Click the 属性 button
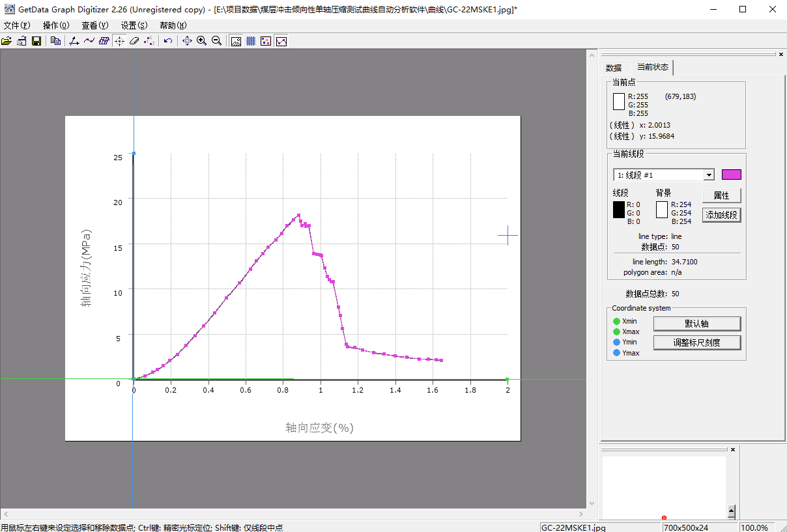The height and width of the screenshot is (532, 787). tap(722, 195)
